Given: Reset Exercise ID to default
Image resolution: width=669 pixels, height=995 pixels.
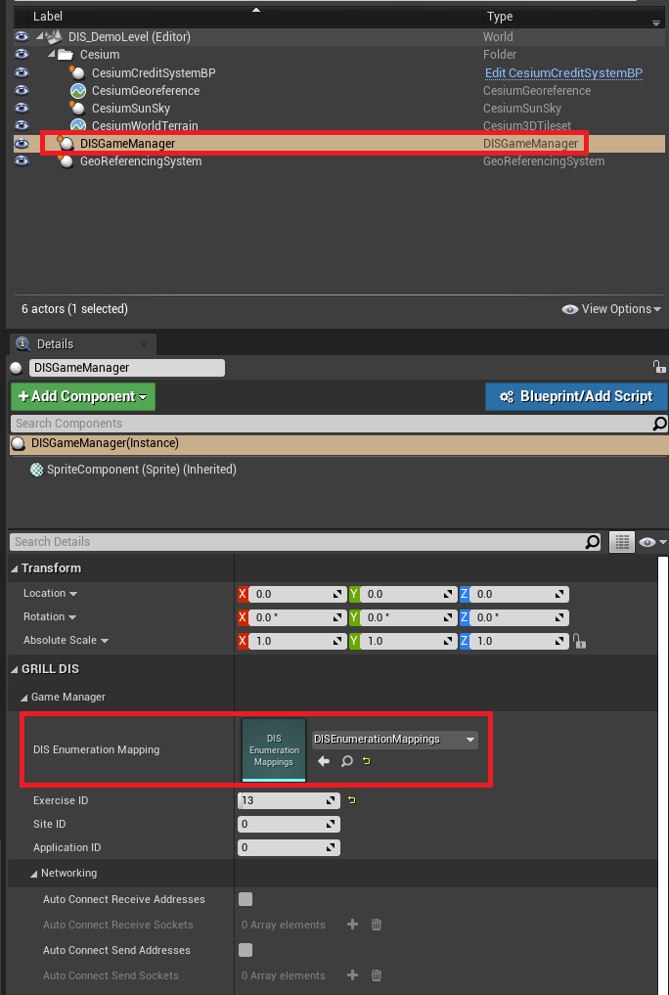Looking at the screenshot, I should point(352,801).
